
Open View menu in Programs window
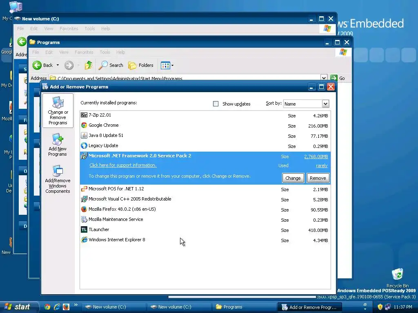tap(64, 52)
